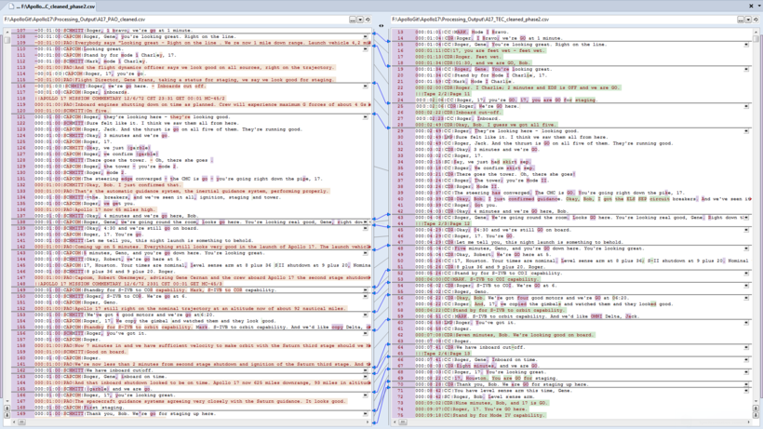Close the comparison tab with the X
The height and width of the screenshot is (429, 763).
click(x=751, y=6)
